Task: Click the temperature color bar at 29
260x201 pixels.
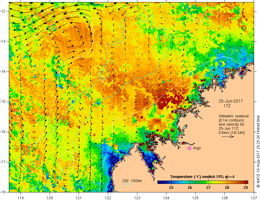Action: tap(246, 182)
